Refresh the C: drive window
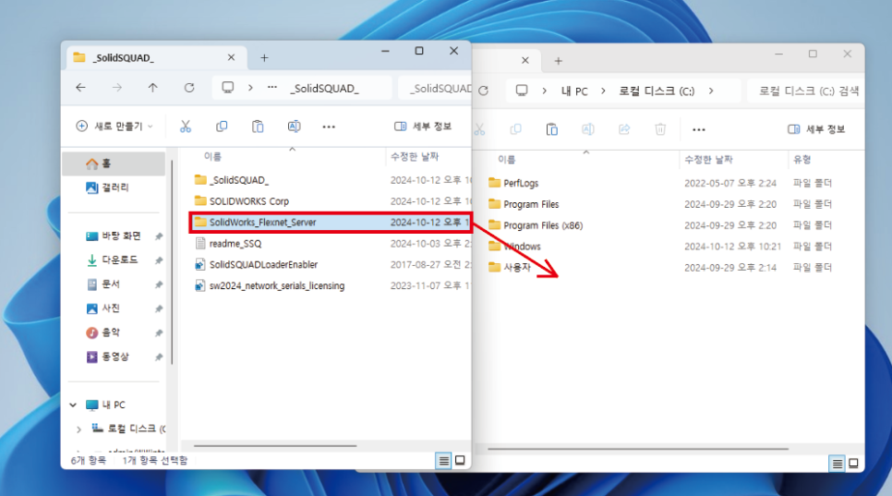 click(x=484, y=91)
